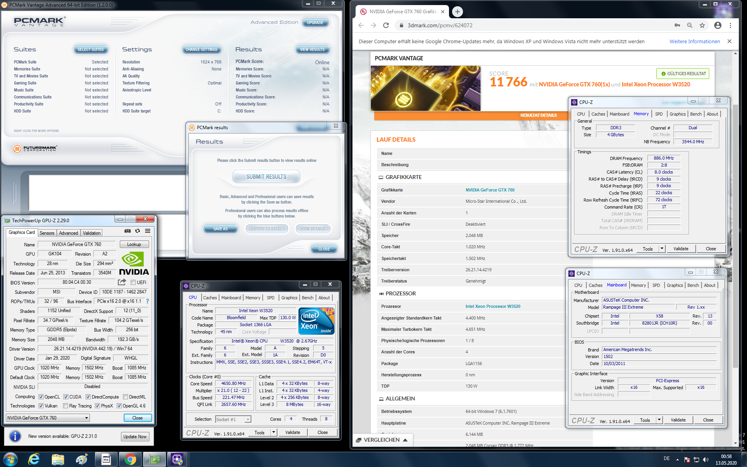Click the Lookup button in GPU-Z

134,244
